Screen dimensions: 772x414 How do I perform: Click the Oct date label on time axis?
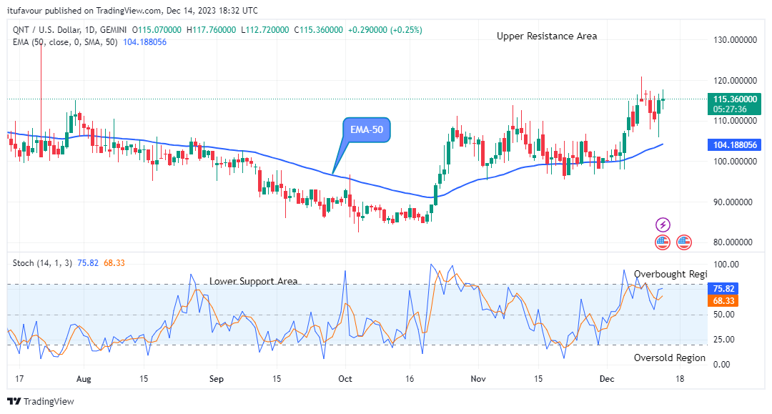tap(345, 378)
